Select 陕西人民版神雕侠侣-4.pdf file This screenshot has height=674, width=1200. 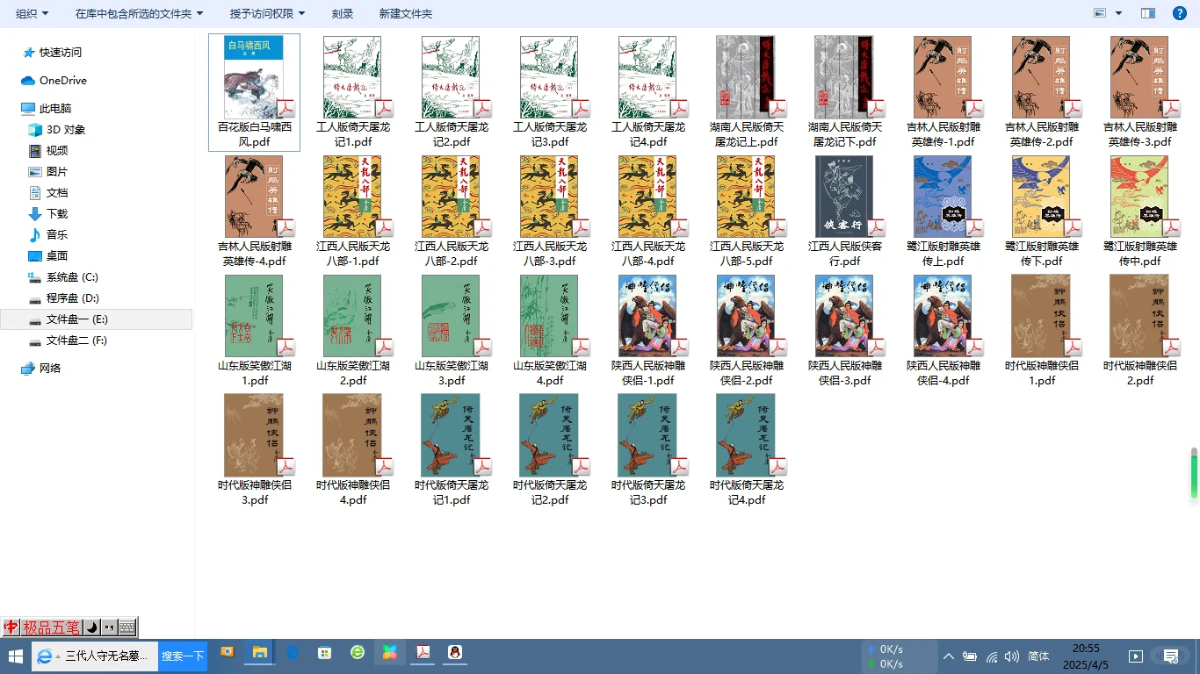(x=943, y=331)
